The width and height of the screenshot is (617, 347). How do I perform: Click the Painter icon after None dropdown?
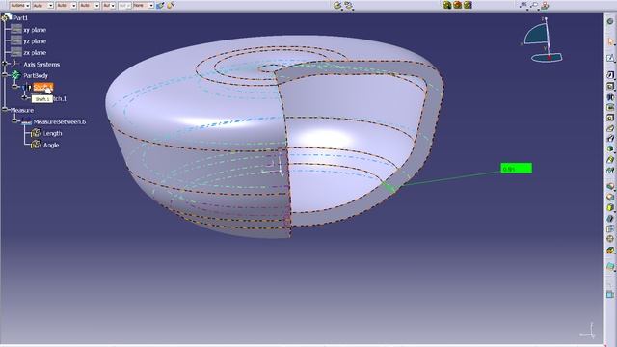click(160, 6)
